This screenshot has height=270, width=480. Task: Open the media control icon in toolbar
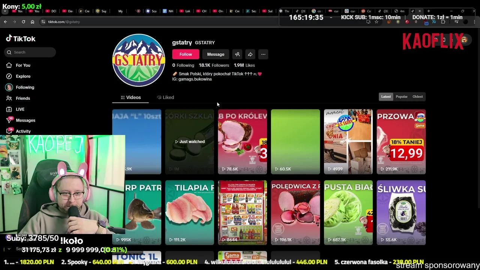457,22
